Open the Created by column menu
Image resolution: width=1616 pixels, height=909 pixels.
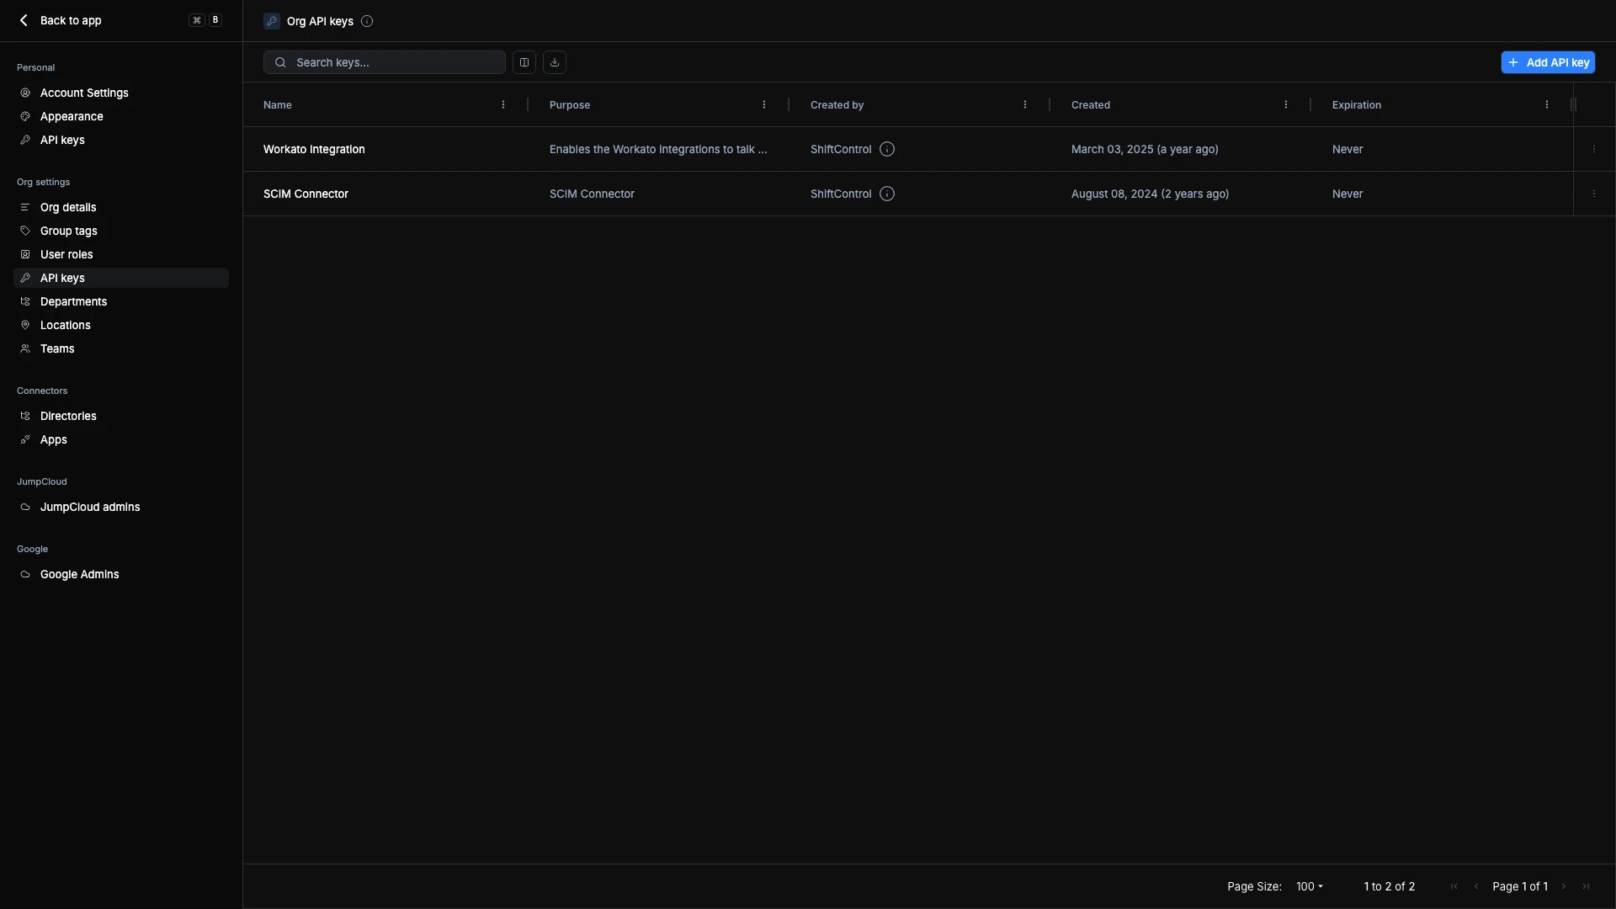(x=1025, y=105)
